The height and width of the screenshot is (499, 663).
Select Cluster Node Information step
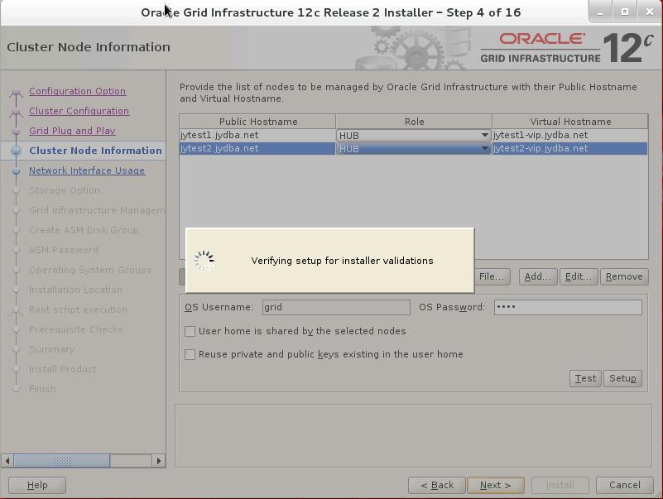point(95,151)
